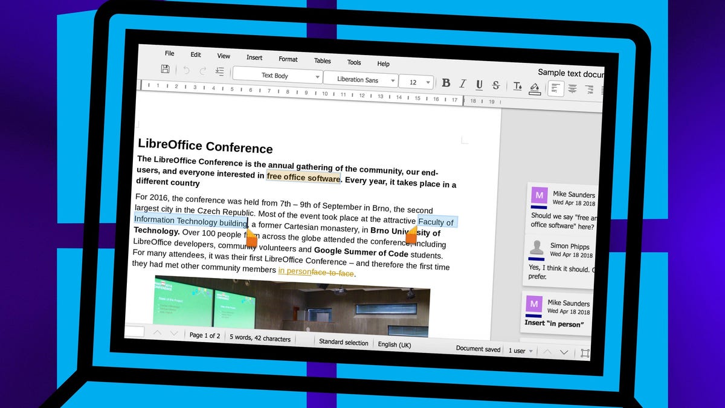Image resolution: width=725 pixels, height=408 pixels.
Task: Open the Edit menu
Action: 196,54
